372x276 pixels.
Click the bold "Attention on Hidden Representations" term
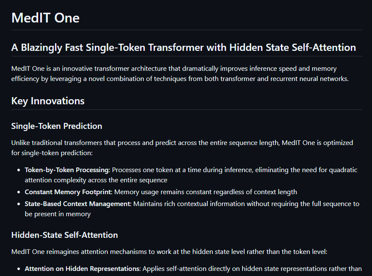coord(82,269)
